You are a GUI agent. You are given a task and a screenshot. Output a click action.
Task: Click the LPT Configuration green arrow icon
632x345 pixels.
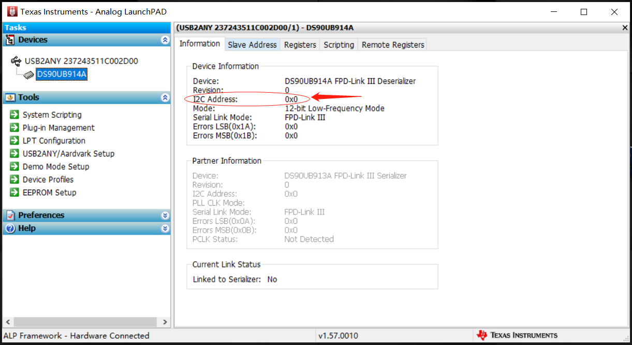(x=14, y=140)
